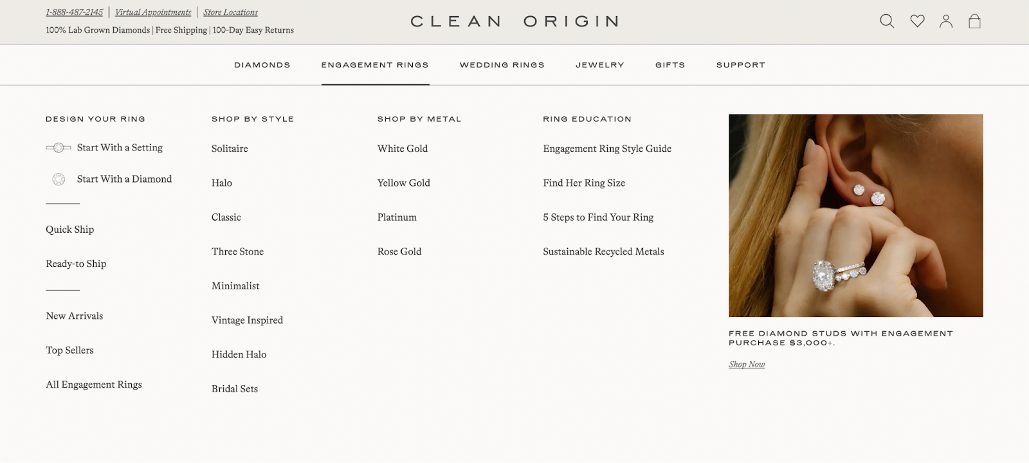Viewport: 1029px width, 463px height.
Task: Open the Support menu
Action: click(741, 65)
